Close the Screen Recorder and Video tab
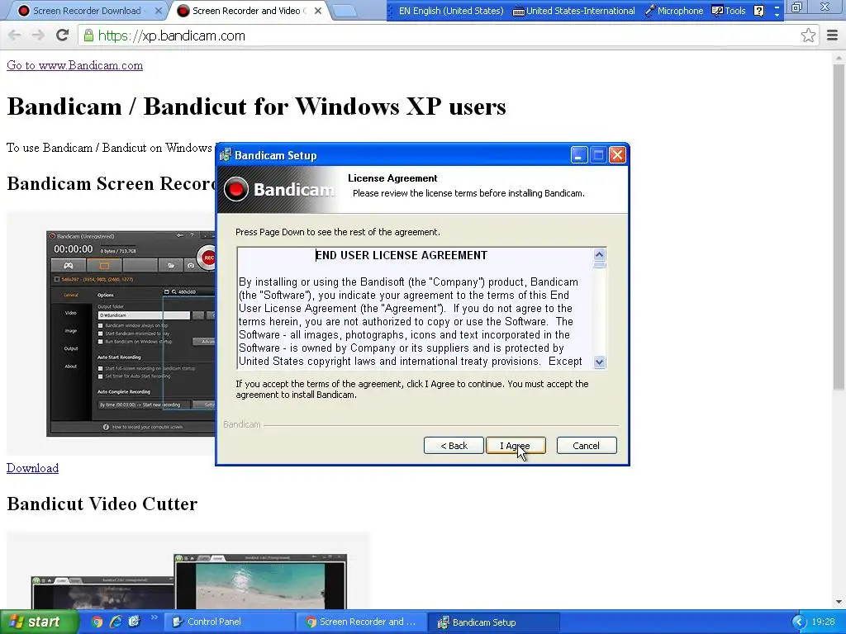 (318, 11)
